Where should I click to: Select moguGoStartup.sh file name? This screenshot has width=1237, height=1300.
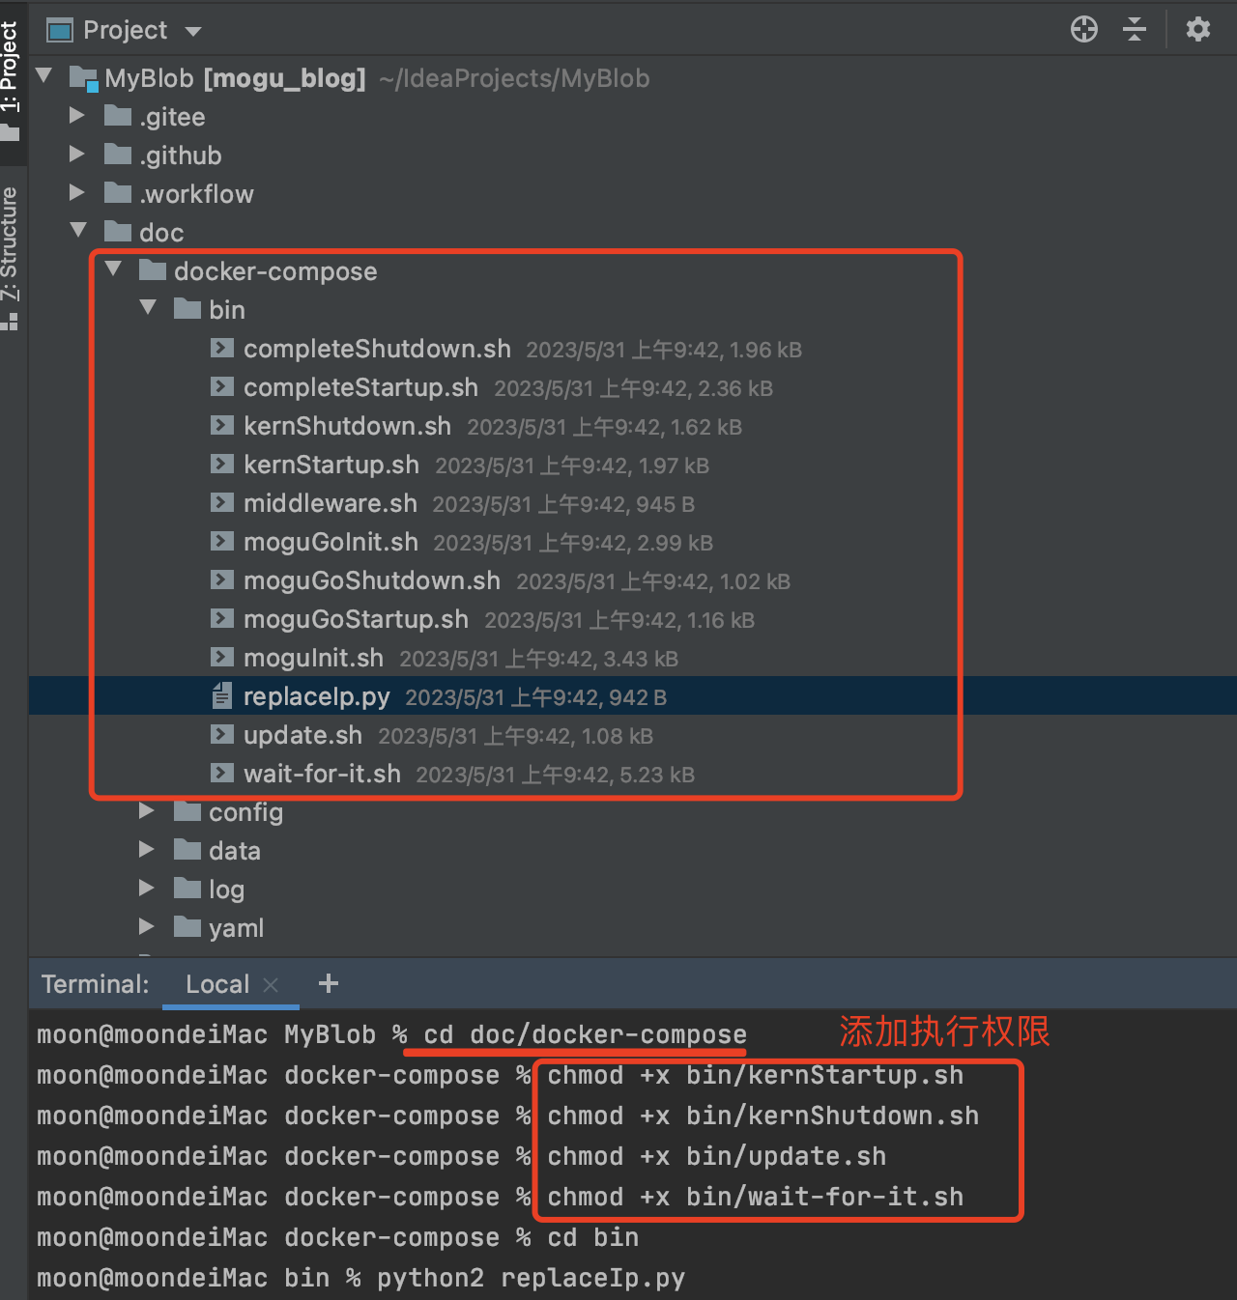(356, 619)
